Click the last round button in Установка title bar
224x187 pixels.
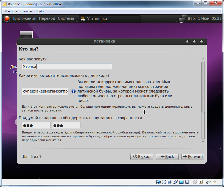pyautogui.click(x=201, y=41)
